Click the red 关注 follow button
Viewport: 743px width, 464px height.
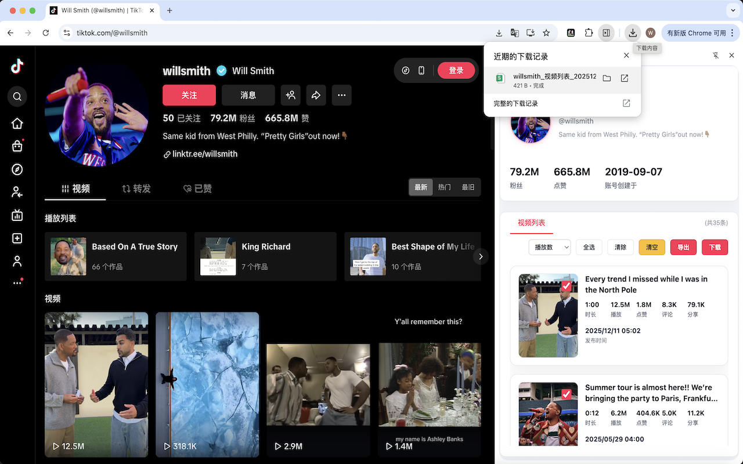(189, 95)
